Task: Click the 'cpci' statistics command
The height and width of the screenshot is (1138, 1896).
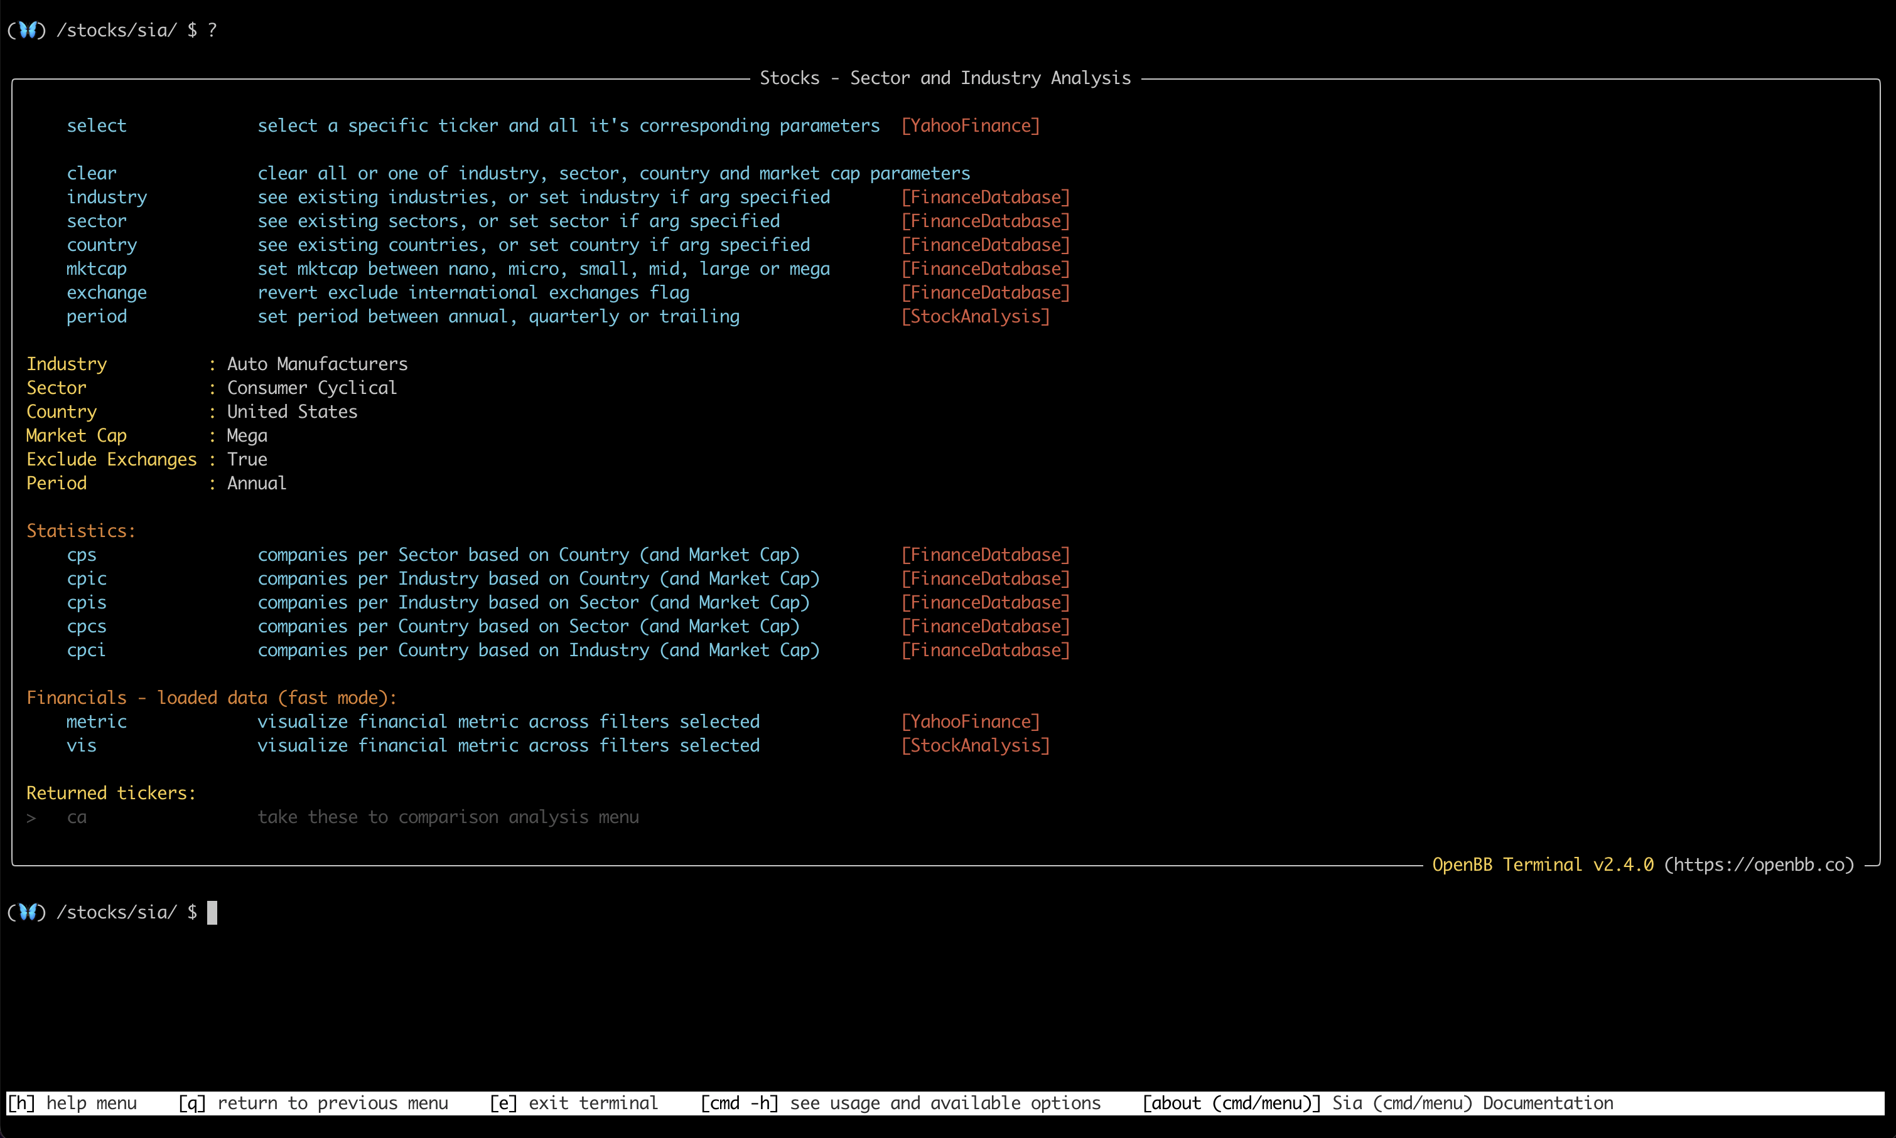Action: pyautogui.click(x=86, y=651)
